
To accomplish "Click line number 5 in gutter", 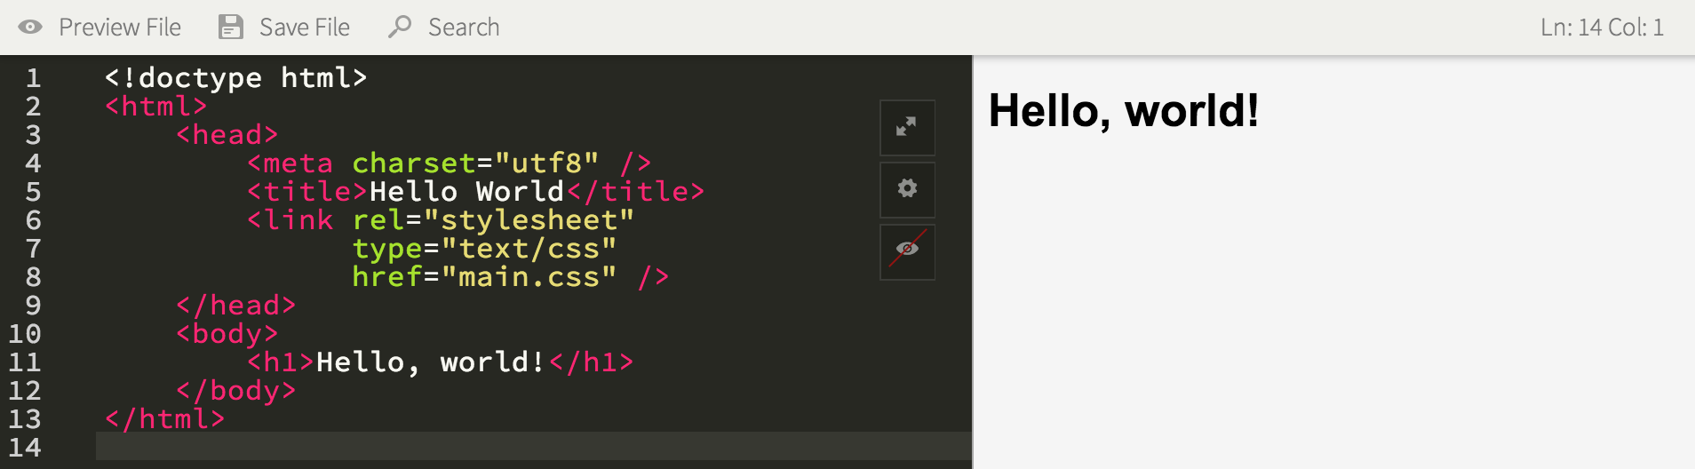I will (33, 192).
